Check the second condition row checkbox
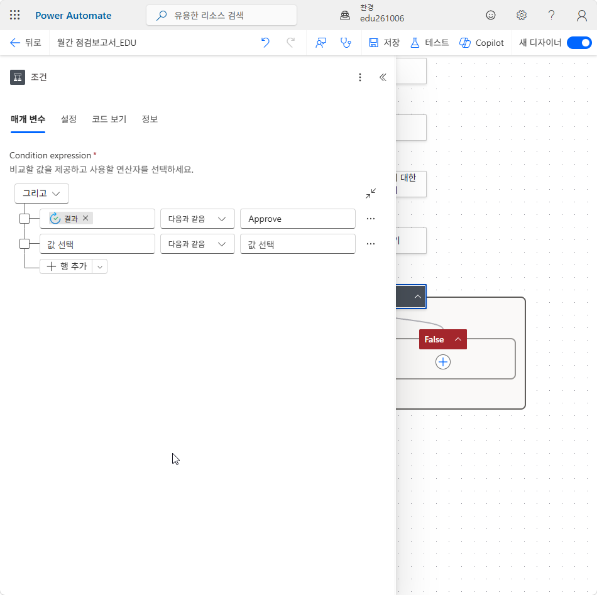This screenshot has height=595, width=597. coord(25,244)
